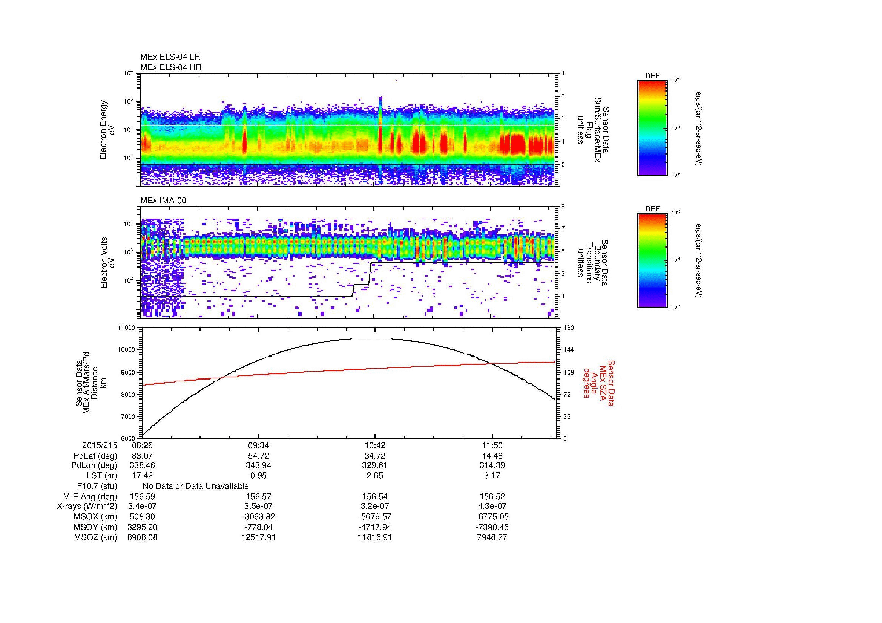
Task: Click the 'X-rays (W/m**2)' row label
Action: point(87,506)
